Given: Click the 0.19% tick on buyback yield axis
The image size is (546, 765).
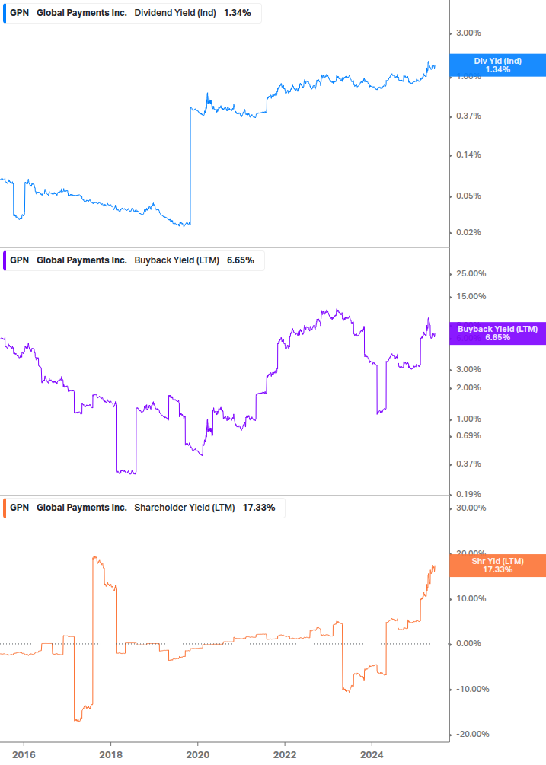Looking at the screenshot, I should [468, 494].
